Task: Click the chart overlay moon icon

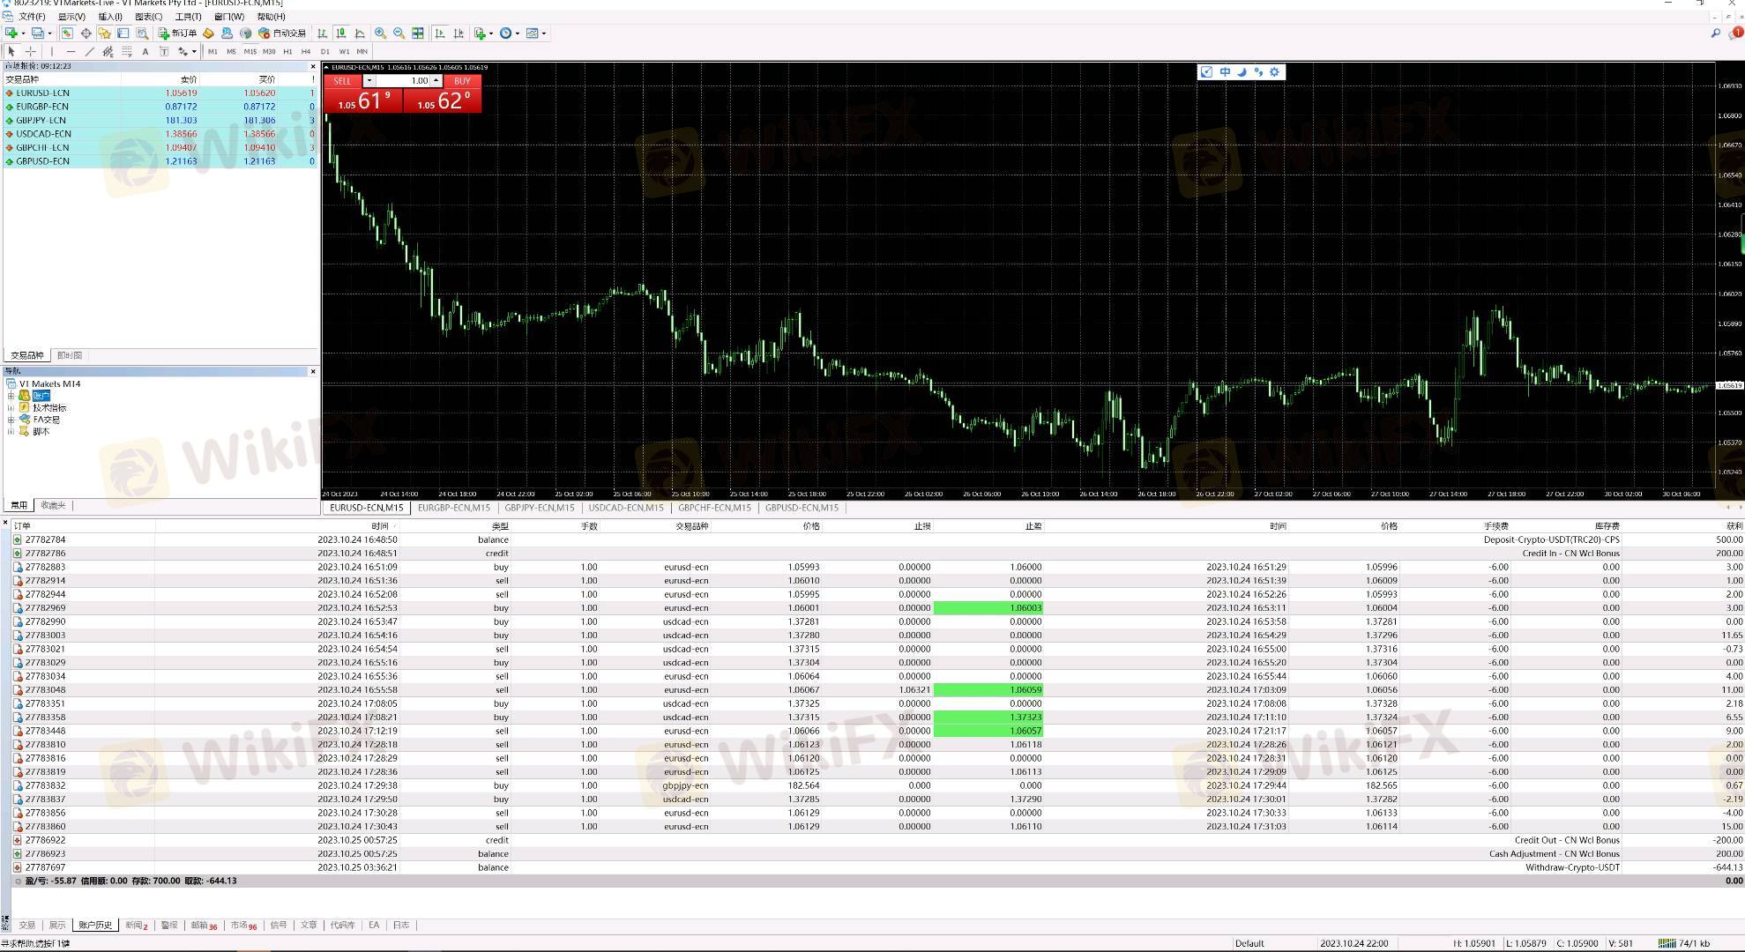Action: click(1242, 72)
